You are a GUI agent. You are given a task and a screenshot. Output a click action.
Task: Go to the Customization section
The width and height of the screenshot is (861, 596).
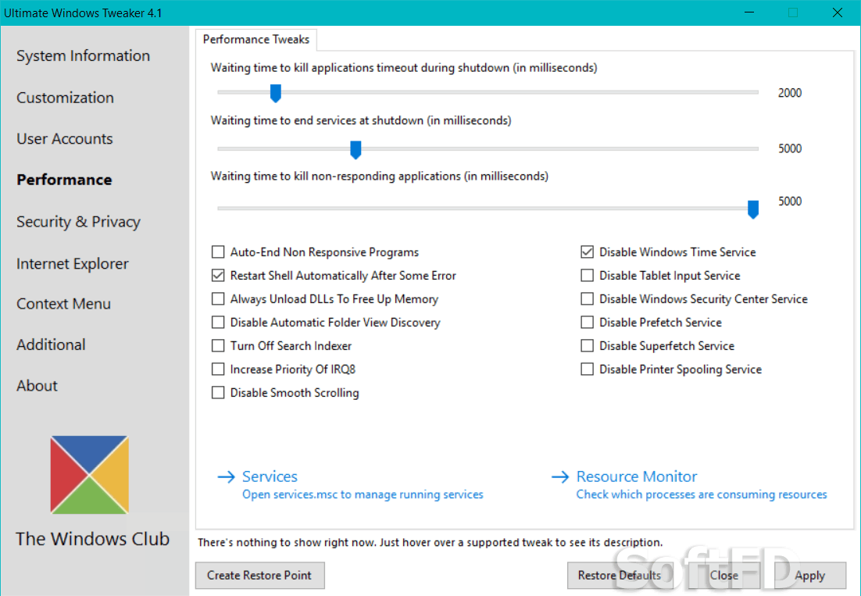pos(66,98)
